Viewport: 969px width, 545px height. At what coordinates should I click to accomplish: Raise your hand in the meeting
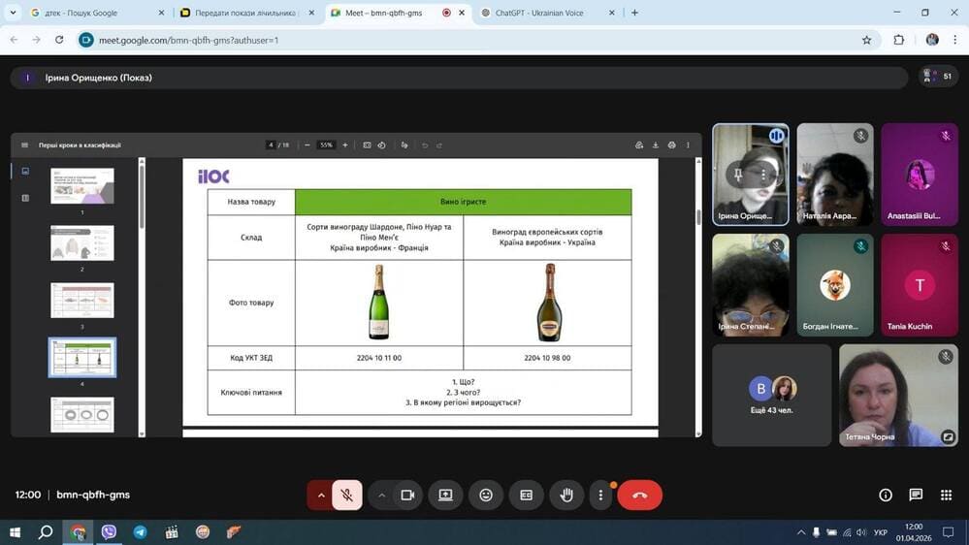click(x=566, y=496)
